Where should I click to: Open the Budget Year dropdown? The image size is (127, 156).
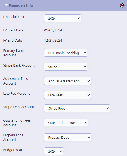point(54,151)
